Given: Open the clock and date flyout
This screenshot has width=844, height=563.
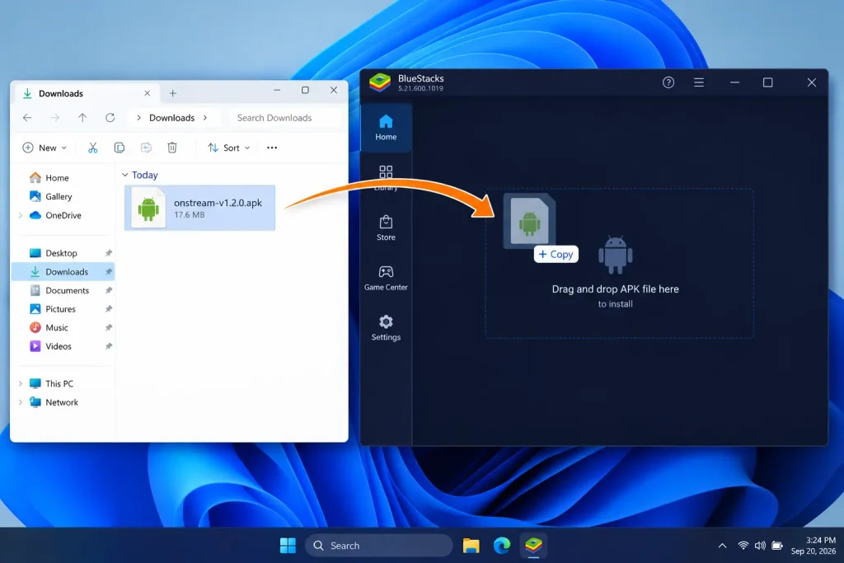Looking at the screenshot, I should pos(814,545).
